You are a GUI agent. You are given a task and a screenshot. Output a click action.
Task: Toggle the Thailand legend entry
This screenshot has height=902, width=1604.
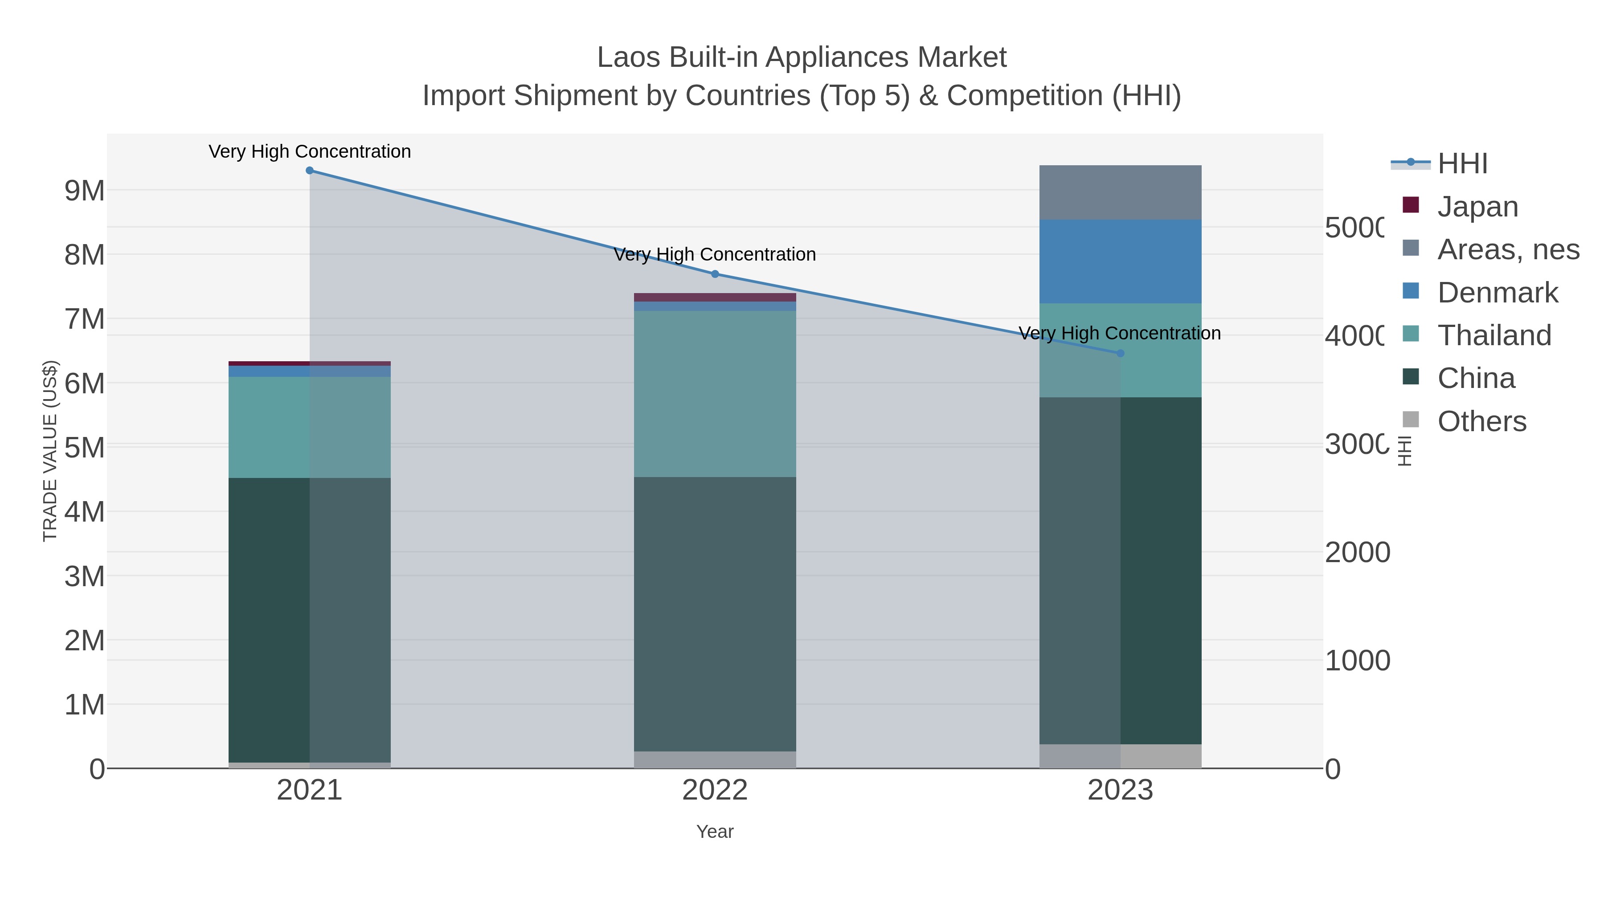click(1477, 335)
